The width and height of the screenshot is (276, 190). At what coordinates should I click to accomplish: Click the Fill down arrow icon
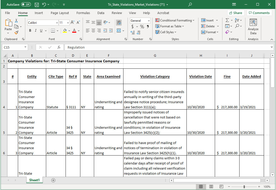coord(227,26)
